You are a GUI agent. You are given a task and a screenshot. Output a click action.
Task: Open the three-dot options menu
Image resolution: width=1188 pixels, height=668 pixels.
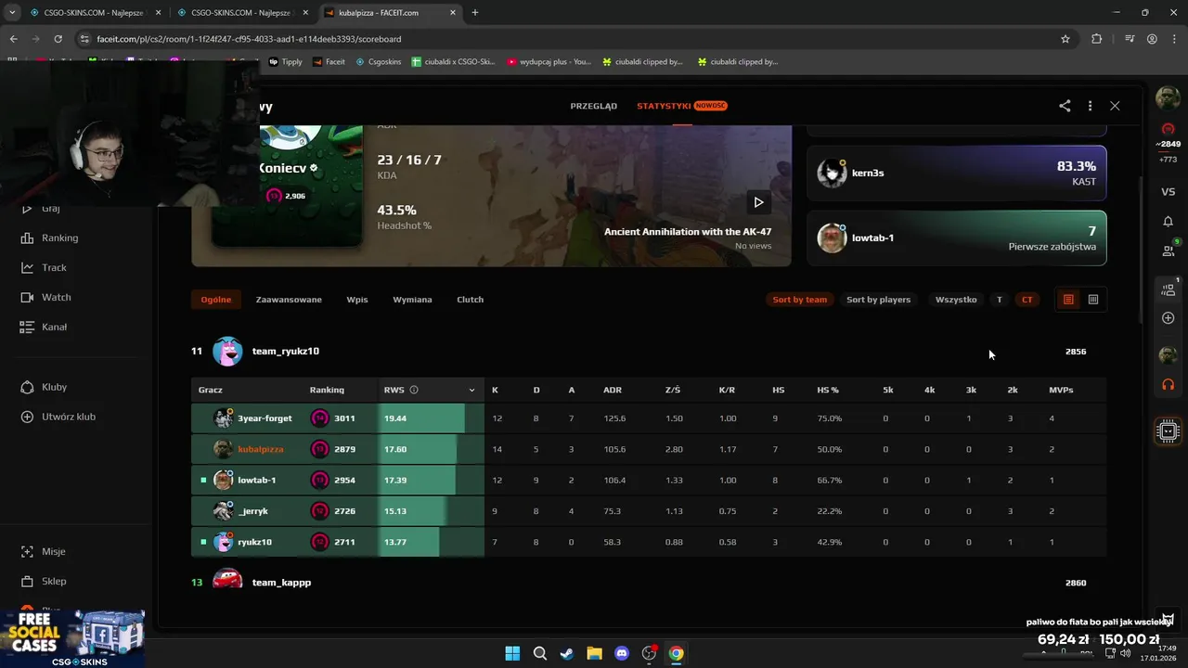click(1090, 106)
